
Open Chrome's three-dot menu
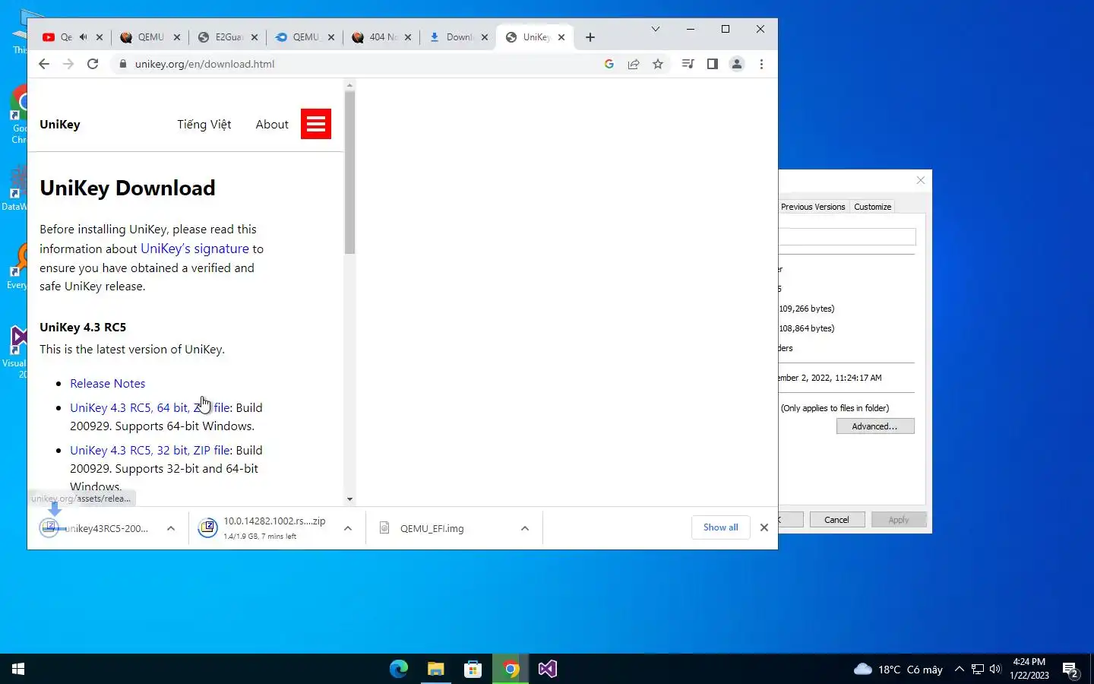761,64
